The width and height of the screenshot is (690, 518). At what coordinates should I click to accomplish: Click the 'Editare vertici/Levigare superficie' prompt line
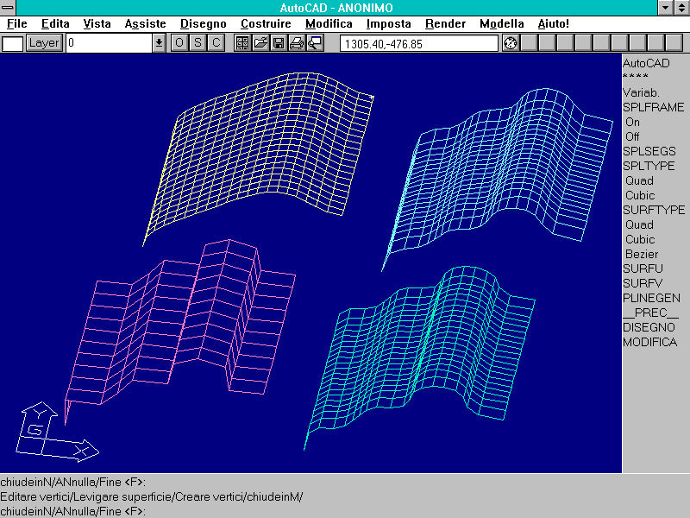(152, 497)
